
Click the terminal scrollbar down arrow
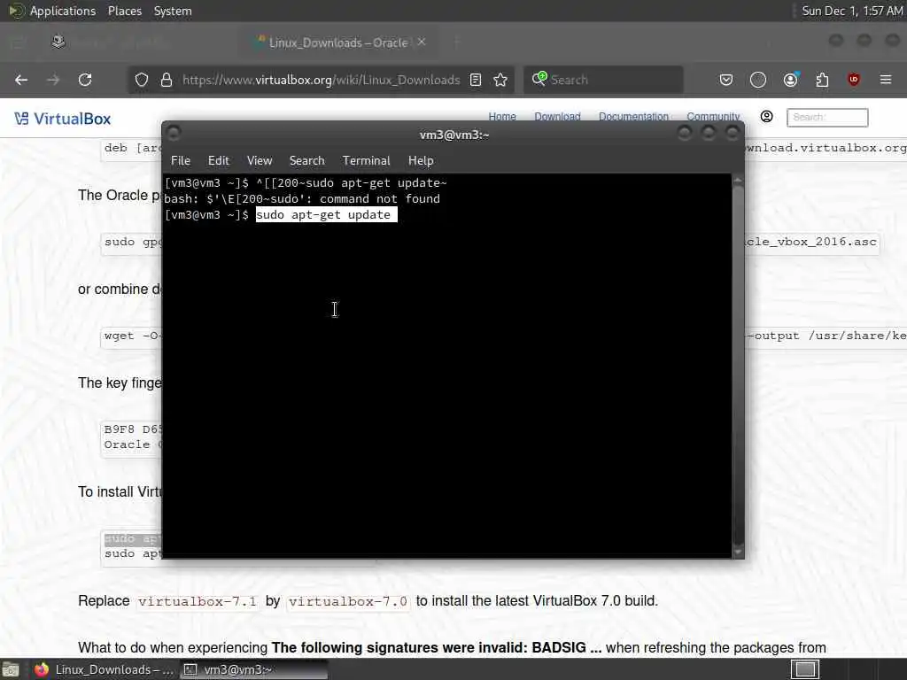point(738,552)
